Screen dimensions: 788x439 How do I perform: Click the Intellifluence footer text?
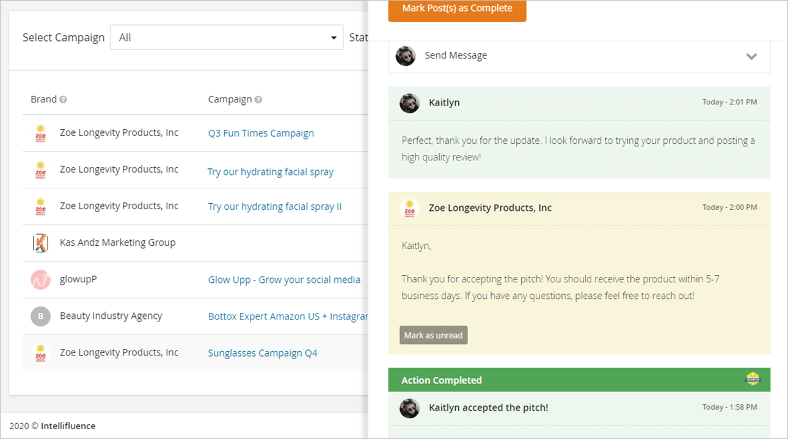[x=68, y=426]
